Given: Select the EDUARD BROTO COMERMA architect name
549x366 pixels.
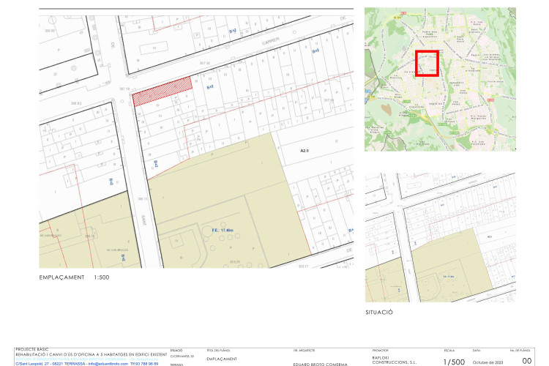Looking at the screenshot, I should coord(319,364).
